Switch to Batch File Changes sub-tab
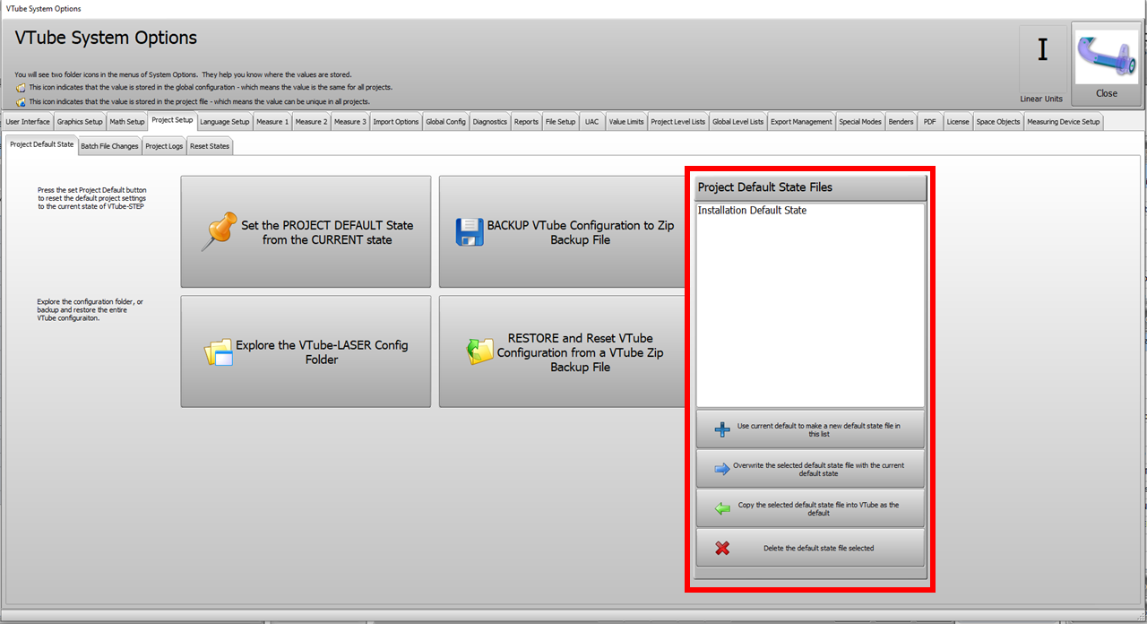 click(110, 146)
